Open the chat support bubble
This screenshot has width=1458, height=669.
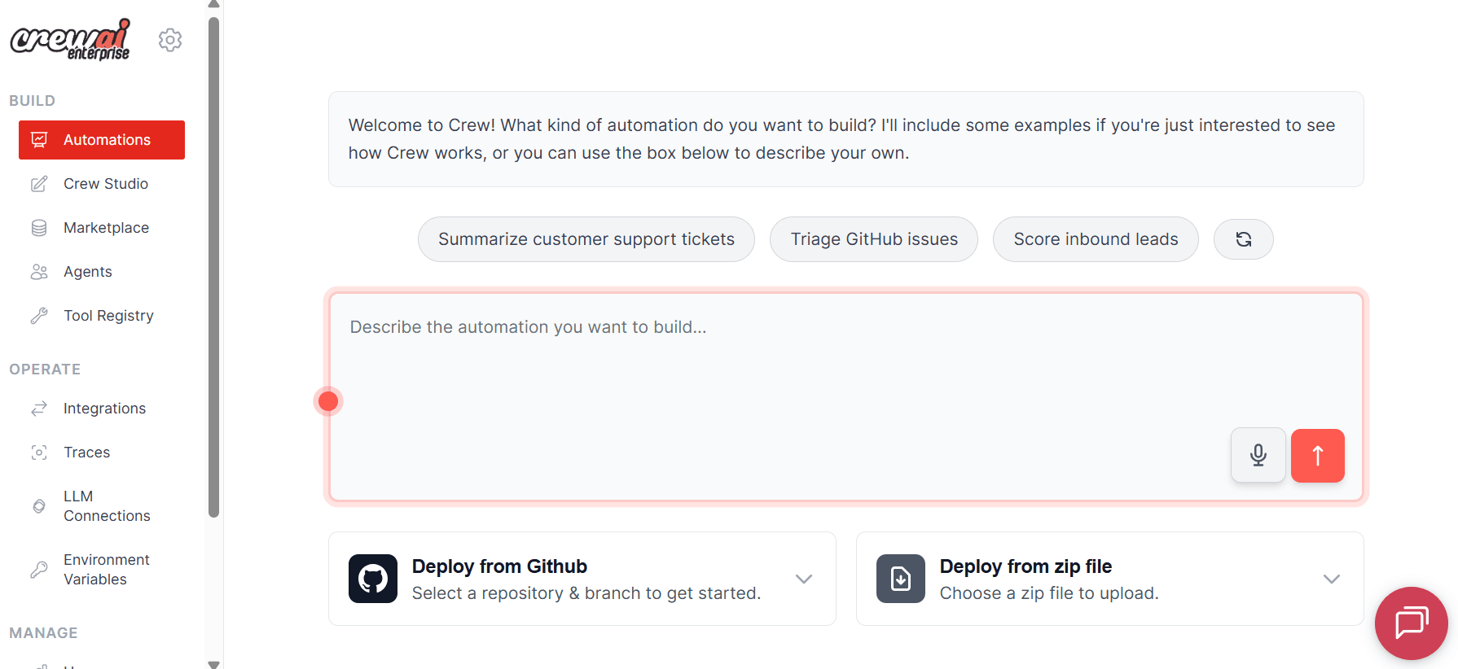coord(1412,623)
